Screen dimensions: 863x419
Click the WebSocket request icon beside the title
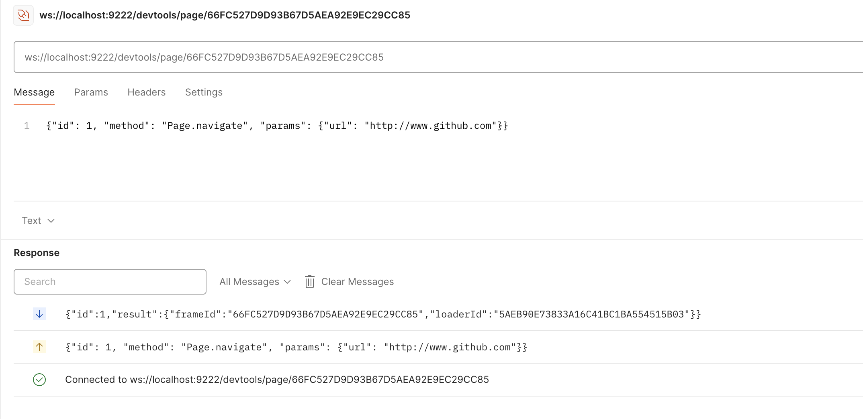(23, 15)
